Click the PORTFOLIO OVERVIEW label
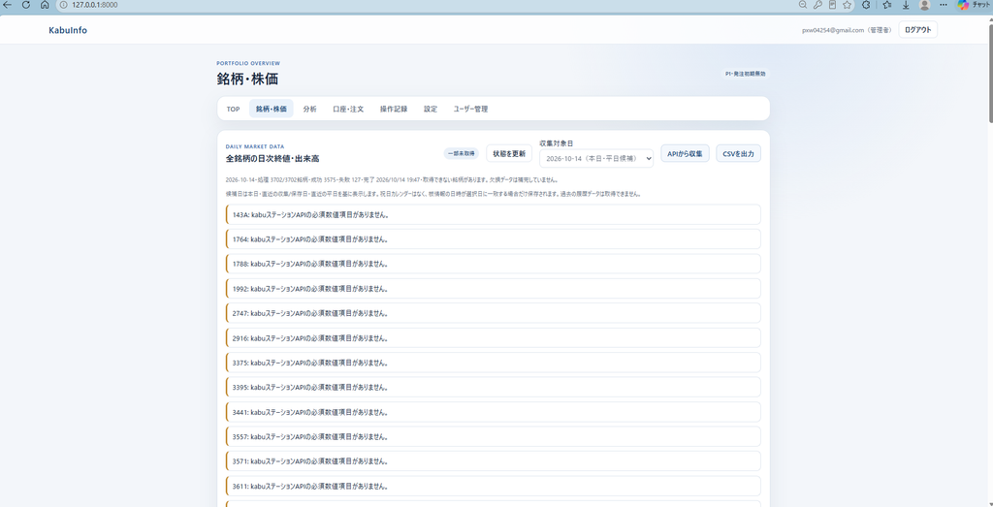Image resolution: width=993 pixels, height=507 pixels. (248, 63)
